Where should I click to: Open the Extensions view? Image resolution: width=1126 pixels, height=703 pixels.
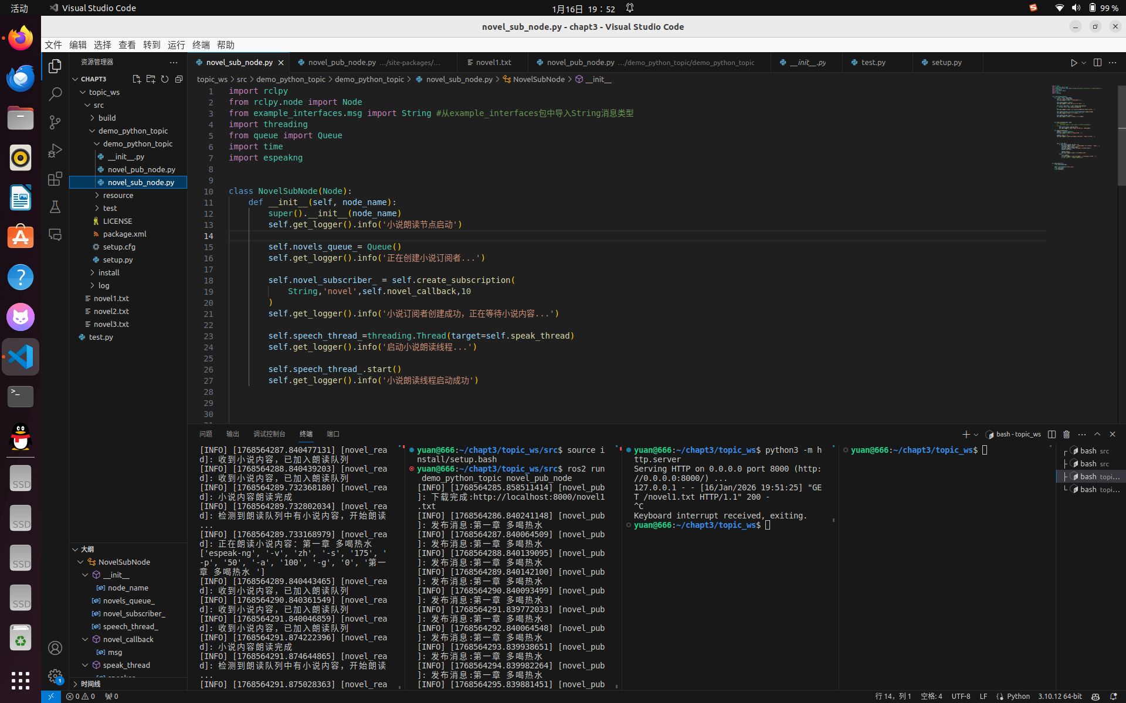[55, 179]
